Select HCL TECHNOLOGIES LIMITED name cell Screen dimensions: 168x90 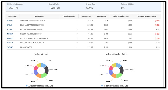click(32, 29)
